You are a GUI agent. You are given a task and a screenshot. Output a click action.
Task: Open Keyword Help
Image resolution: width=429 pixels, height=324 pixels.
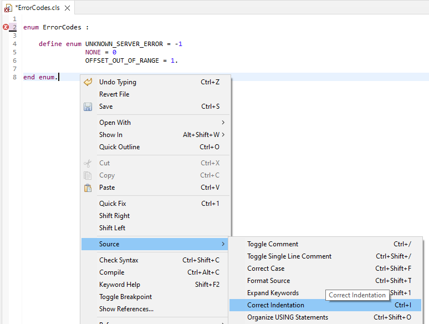pos(156,285)
